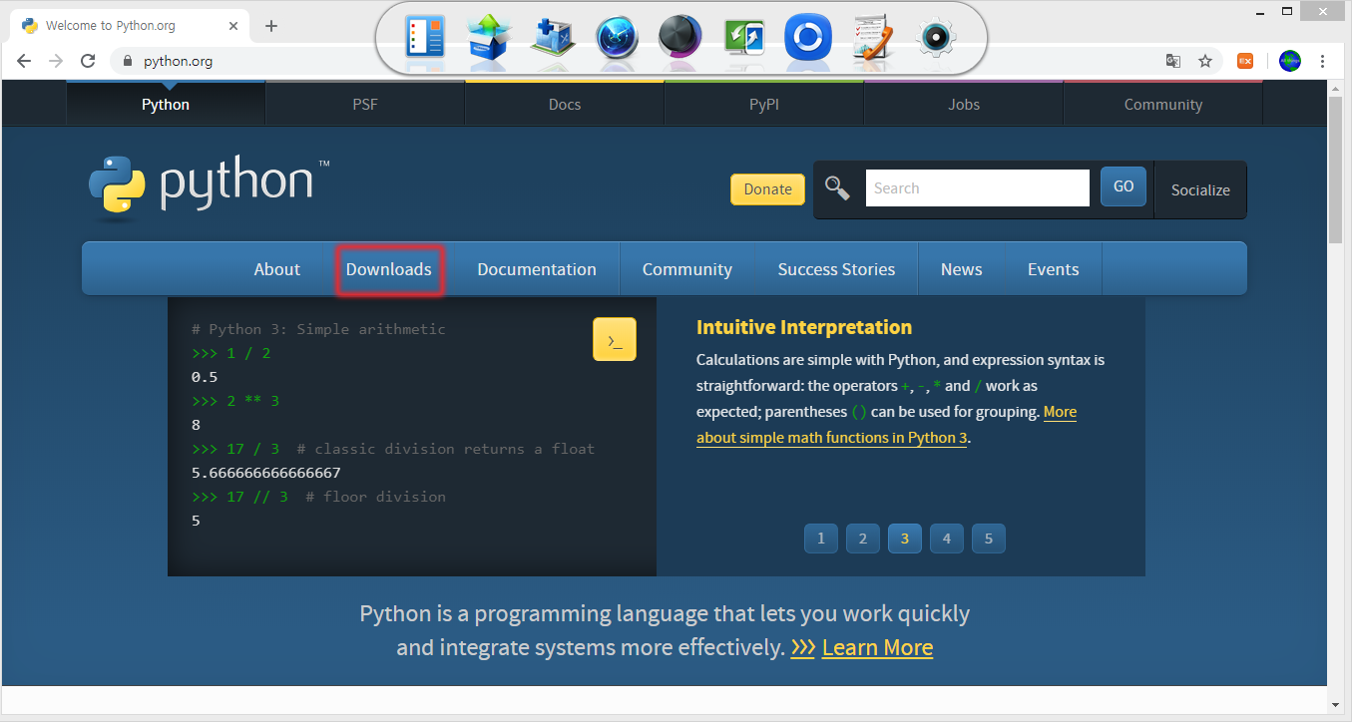Screen dimensions: 1352x722
Task: Open the Downloads menu
Action: coord(389,269)
